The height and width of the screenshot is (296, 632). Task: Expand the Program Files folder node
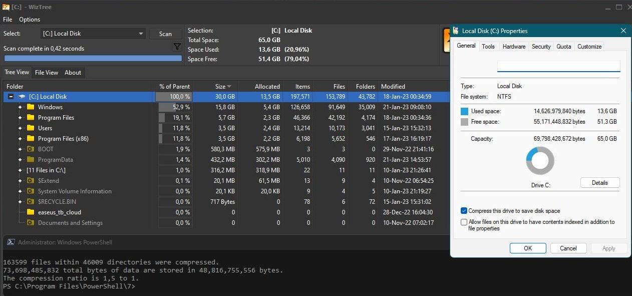(x=20, y=118)
